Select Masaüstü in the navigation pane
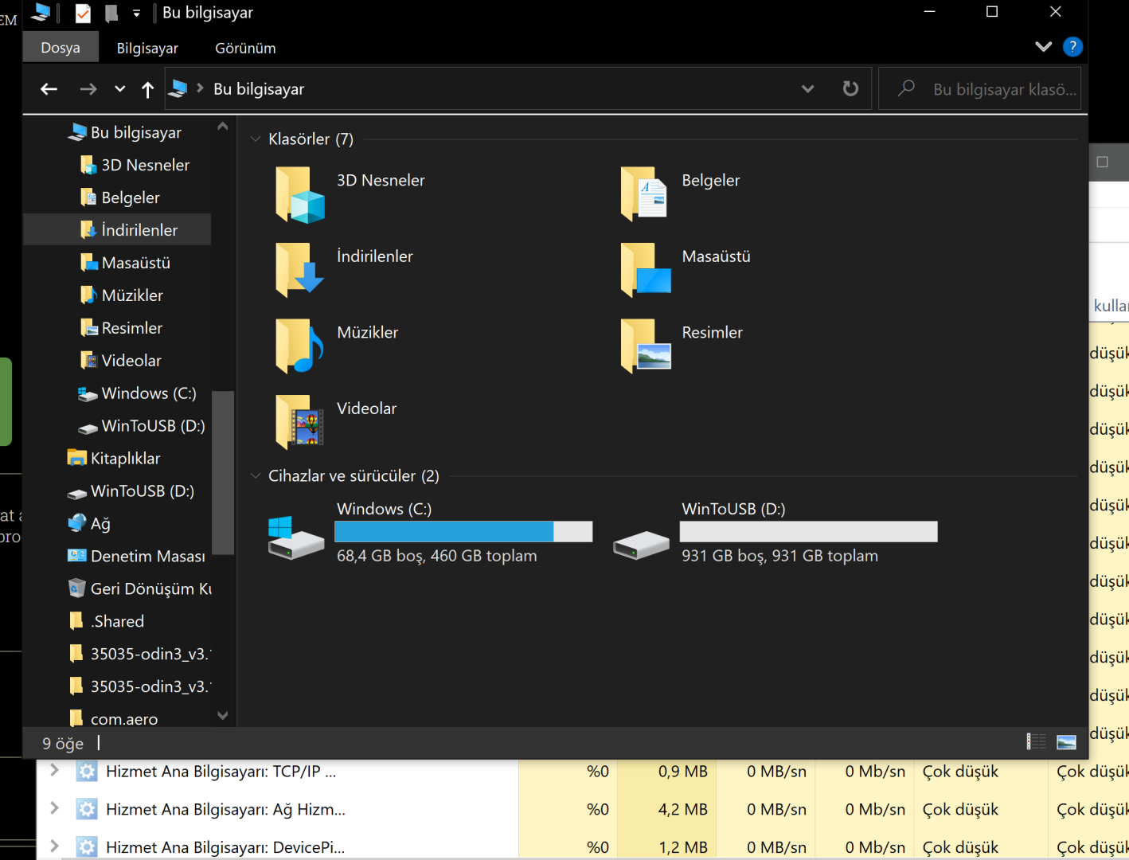 (136, 263)
